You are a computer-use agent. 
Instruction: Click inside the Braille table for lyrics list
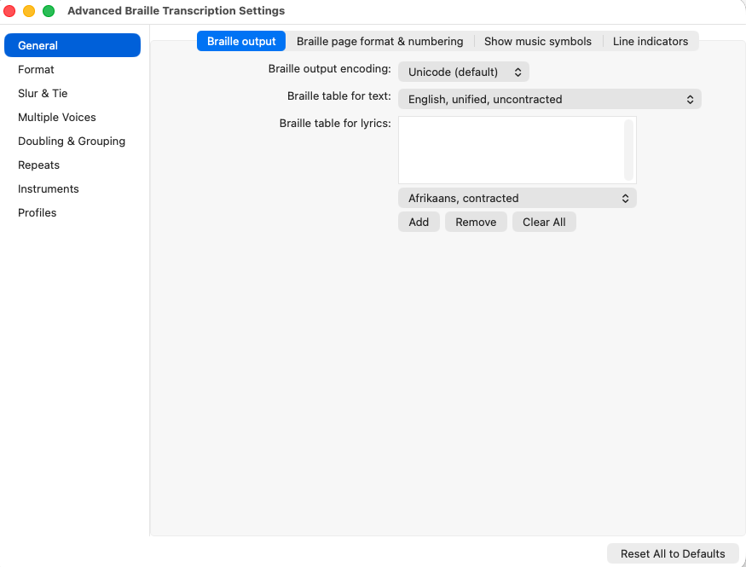510,149
